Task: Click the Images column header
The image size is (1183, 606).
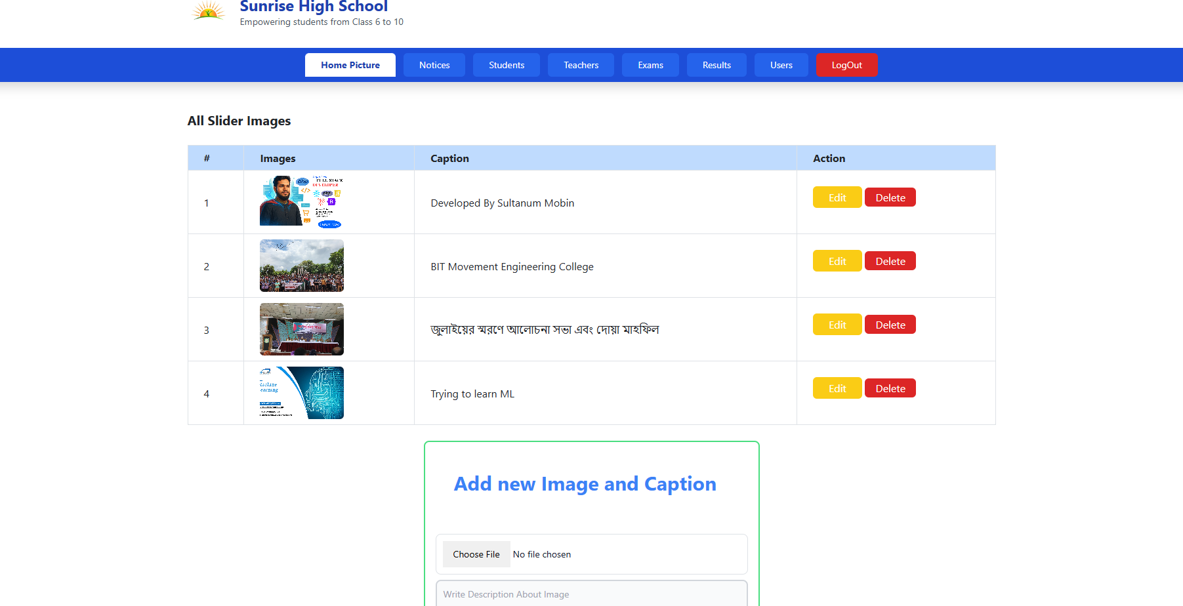Action: point(278,159)
